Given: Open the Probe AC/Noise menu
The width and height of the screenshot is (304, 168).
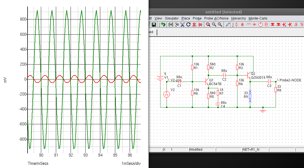Looking at the screenshot, I should point(217,18).
